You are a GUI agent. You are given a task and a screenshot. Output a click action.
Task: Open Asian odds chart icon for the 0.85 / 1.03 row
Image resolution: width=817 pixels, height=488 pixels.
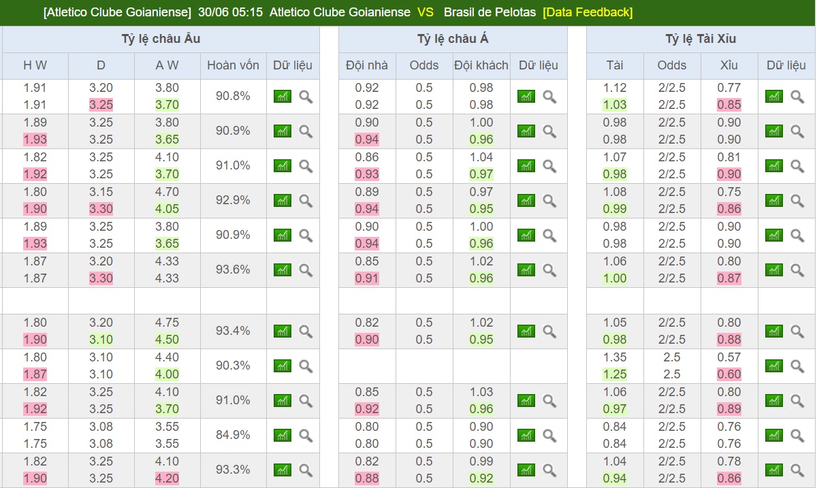pyautogui.click(x=526, y=401)
